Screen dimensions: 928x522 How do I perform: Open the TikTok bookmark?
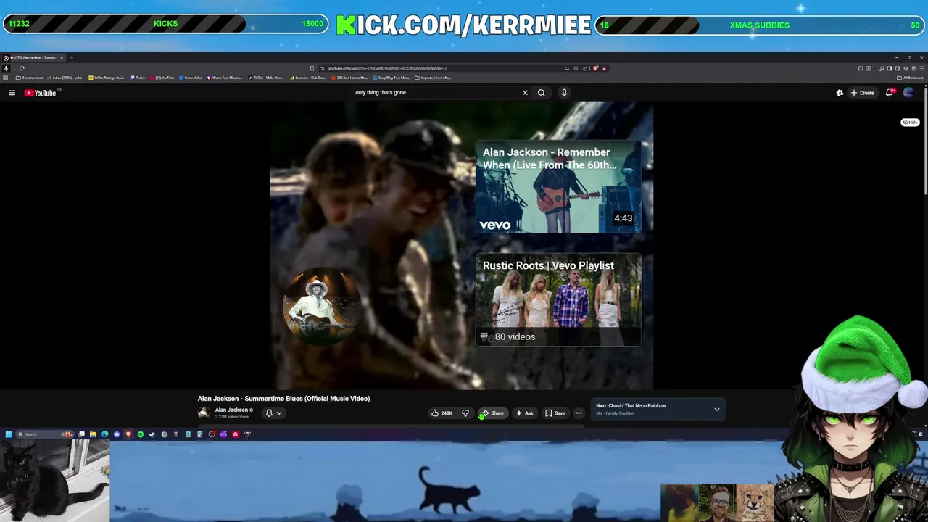click(265, 78)
